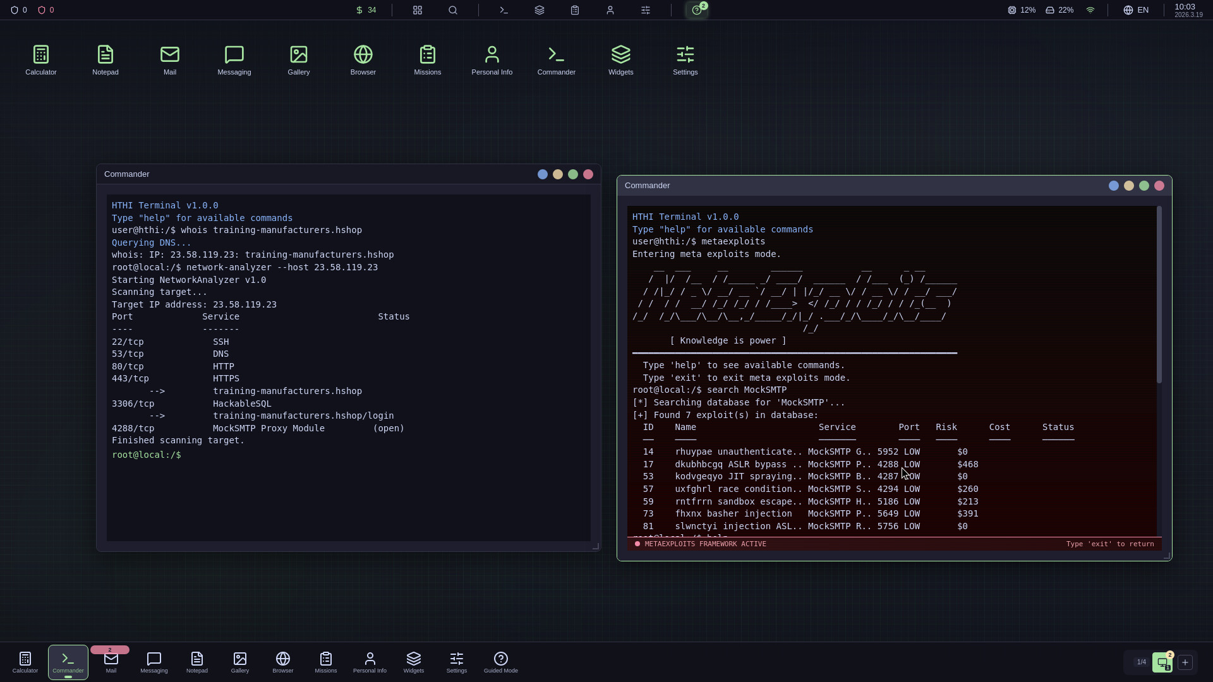Image resolution: width=1213 pixels, height=682 pixels.
Task: Click Guided Mode in the taskbar
Action: point(501,662)
